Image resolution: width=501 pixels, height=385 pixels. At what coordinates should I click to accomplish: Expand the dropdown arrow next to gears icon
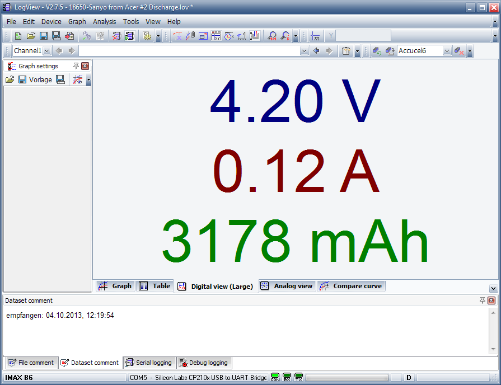point(158,36)
